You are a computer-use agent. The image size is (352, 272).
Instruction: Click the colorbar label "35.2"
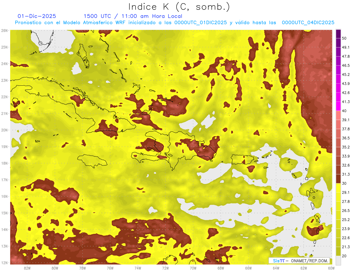pos(346,147)
